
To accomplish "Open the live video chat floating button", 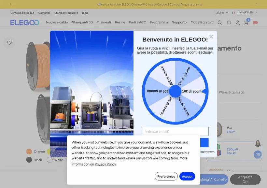I will tap(258, 154).
